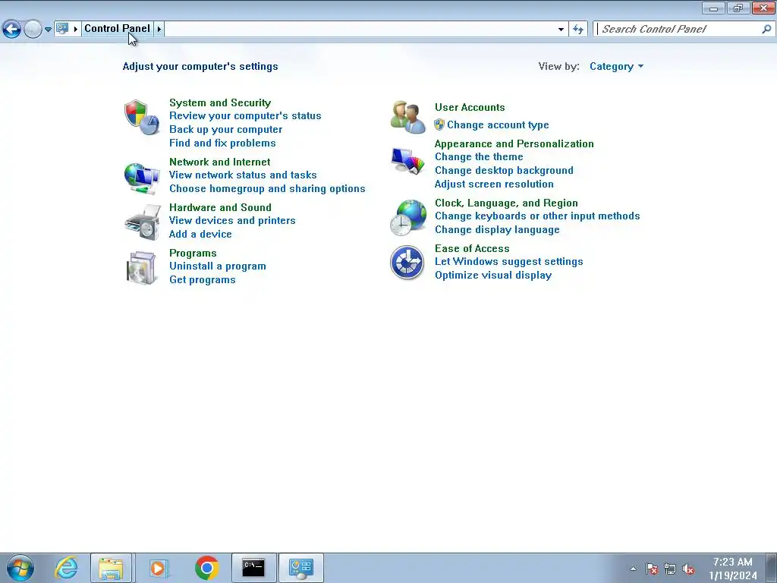Expand arrow before Control Panel breadcrumb

tap(76, 29)
